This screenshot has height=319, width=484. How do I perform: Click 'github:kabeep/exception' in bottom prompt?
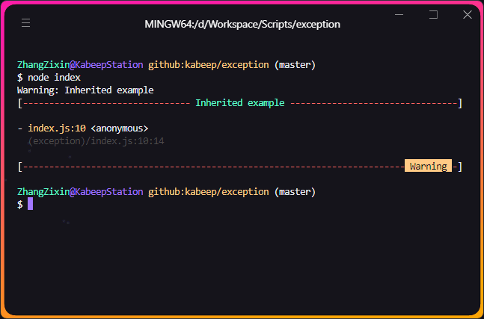point(209,192)
